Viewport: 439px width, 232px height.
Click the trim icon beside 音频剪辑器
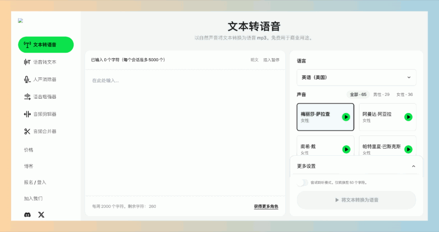[27, 114]
